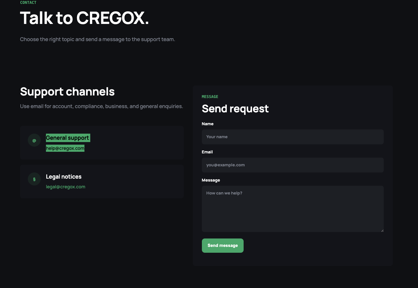Click the textarea resize handle corner
Image resolution: width=418 pixels, height=288 pixels.
pyautogui.click(x=382, y=230)
